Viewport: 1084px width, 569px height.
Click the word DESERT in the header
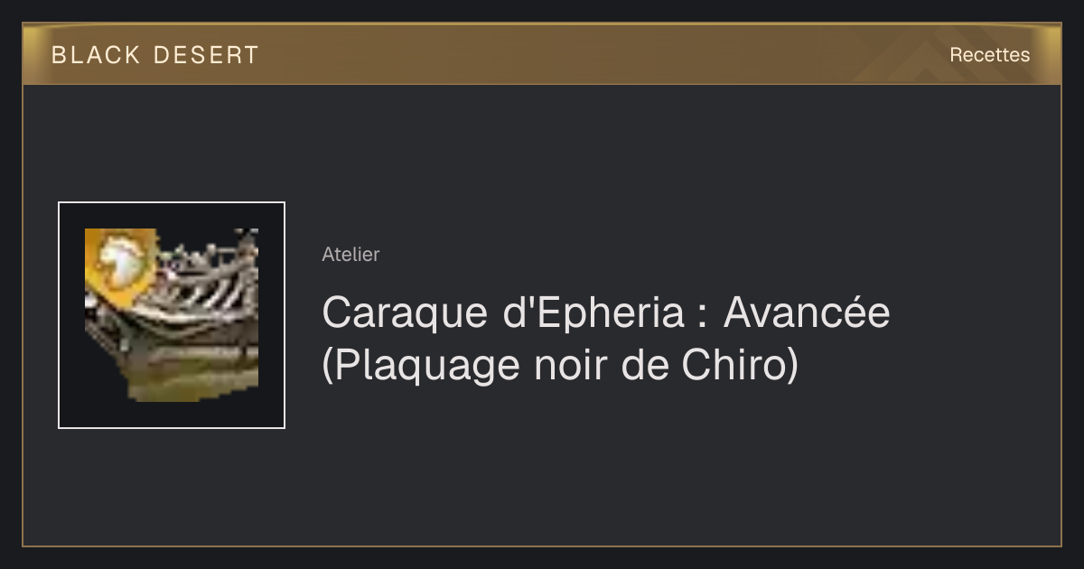click(206, 55)
